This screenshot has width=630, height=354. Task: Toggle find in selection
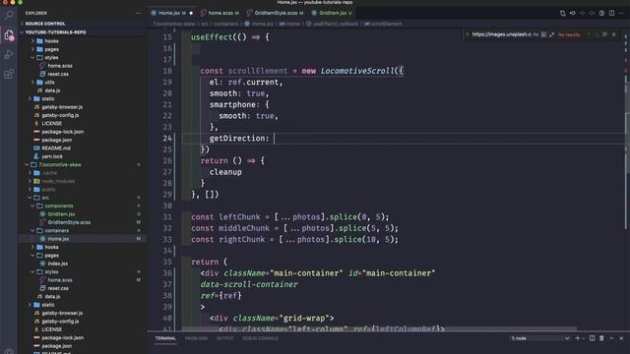(x=605, y=35)
